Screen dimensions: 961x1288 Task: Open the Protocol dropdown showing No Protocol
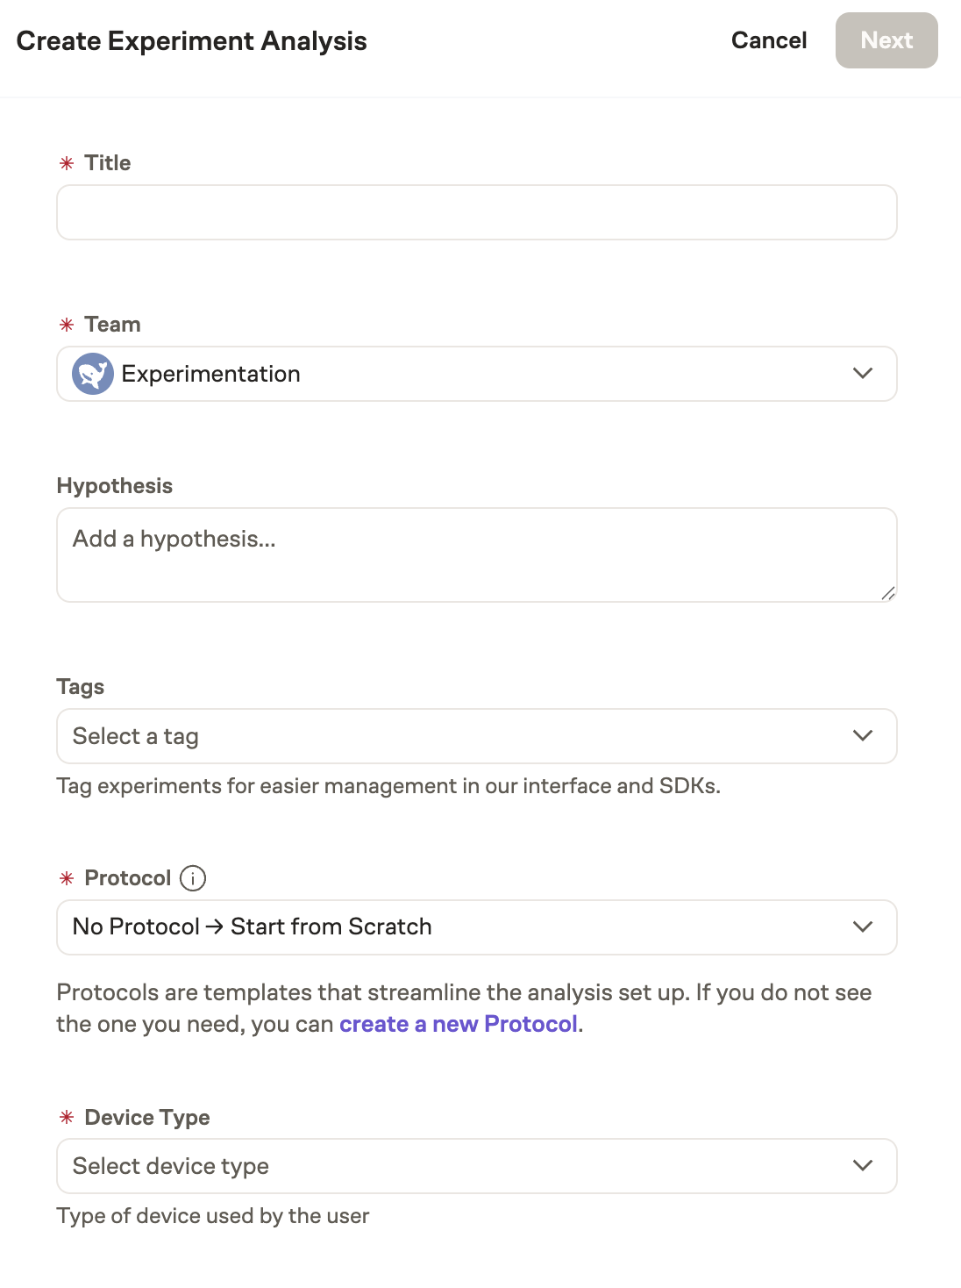tap(477, 927)
